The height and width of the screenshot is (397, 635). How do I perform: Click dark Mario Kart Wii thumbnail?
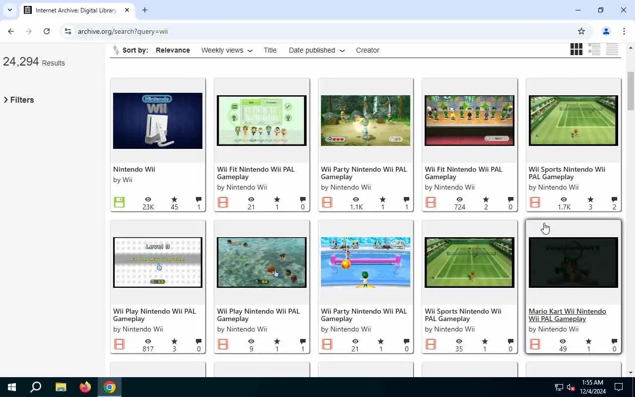coord(573,263)
